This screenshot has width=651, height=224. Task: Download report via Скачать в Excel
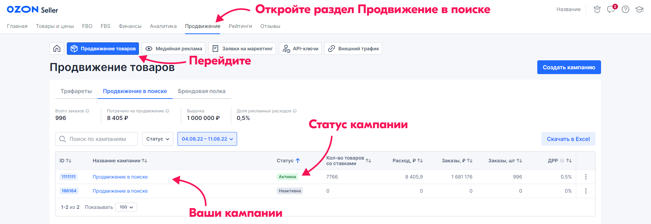click(x=568, y=139)
